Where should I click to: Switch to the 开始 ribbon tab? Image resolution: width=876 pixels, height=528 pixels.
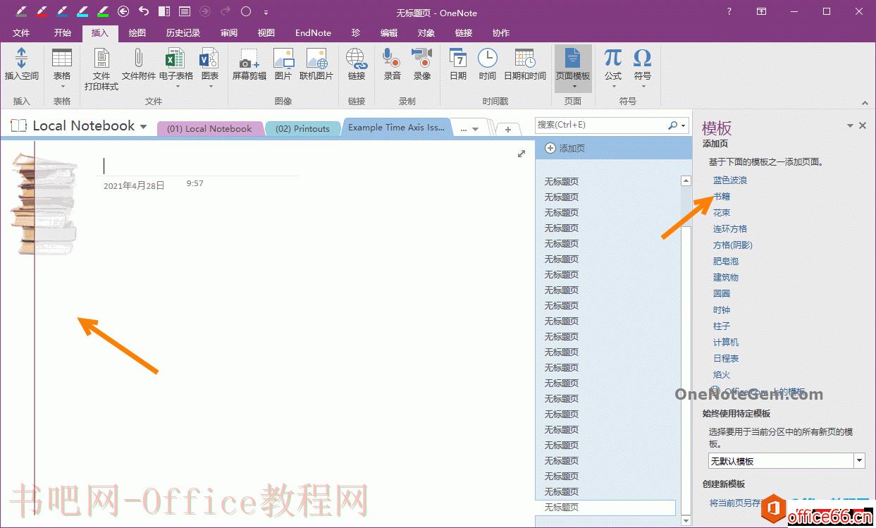[x=63, y=33]
